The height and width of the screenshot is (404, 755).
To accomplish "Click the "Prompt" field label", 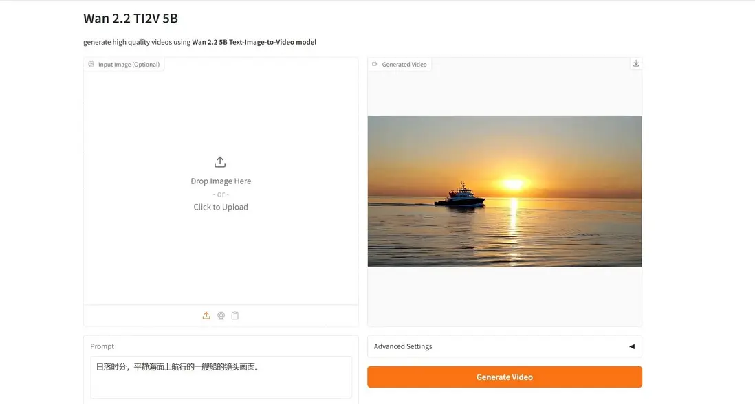I will (x=102, y=346).
